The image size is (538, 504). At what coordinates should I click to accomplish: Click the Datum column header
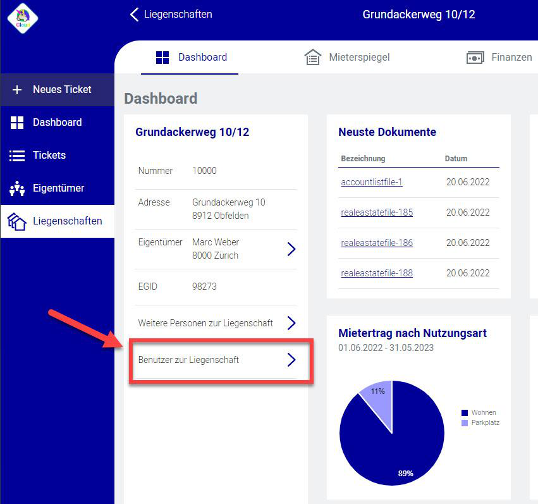tap(456, 159)
